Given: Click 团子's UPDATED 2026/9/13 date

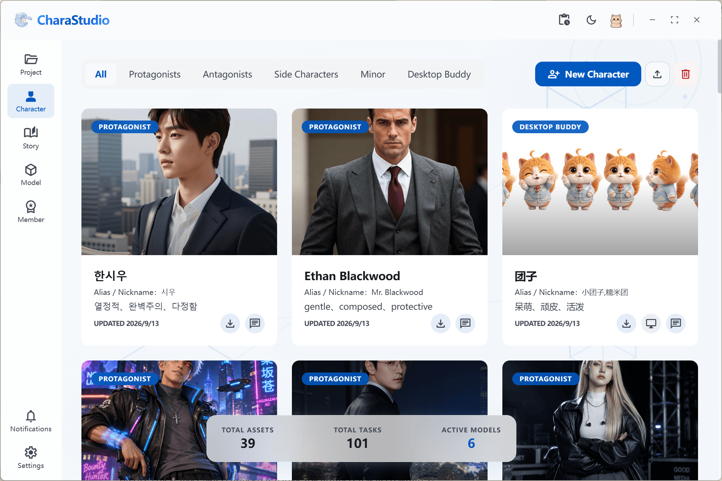Looking at the screenshot, I should pos(547,323).
